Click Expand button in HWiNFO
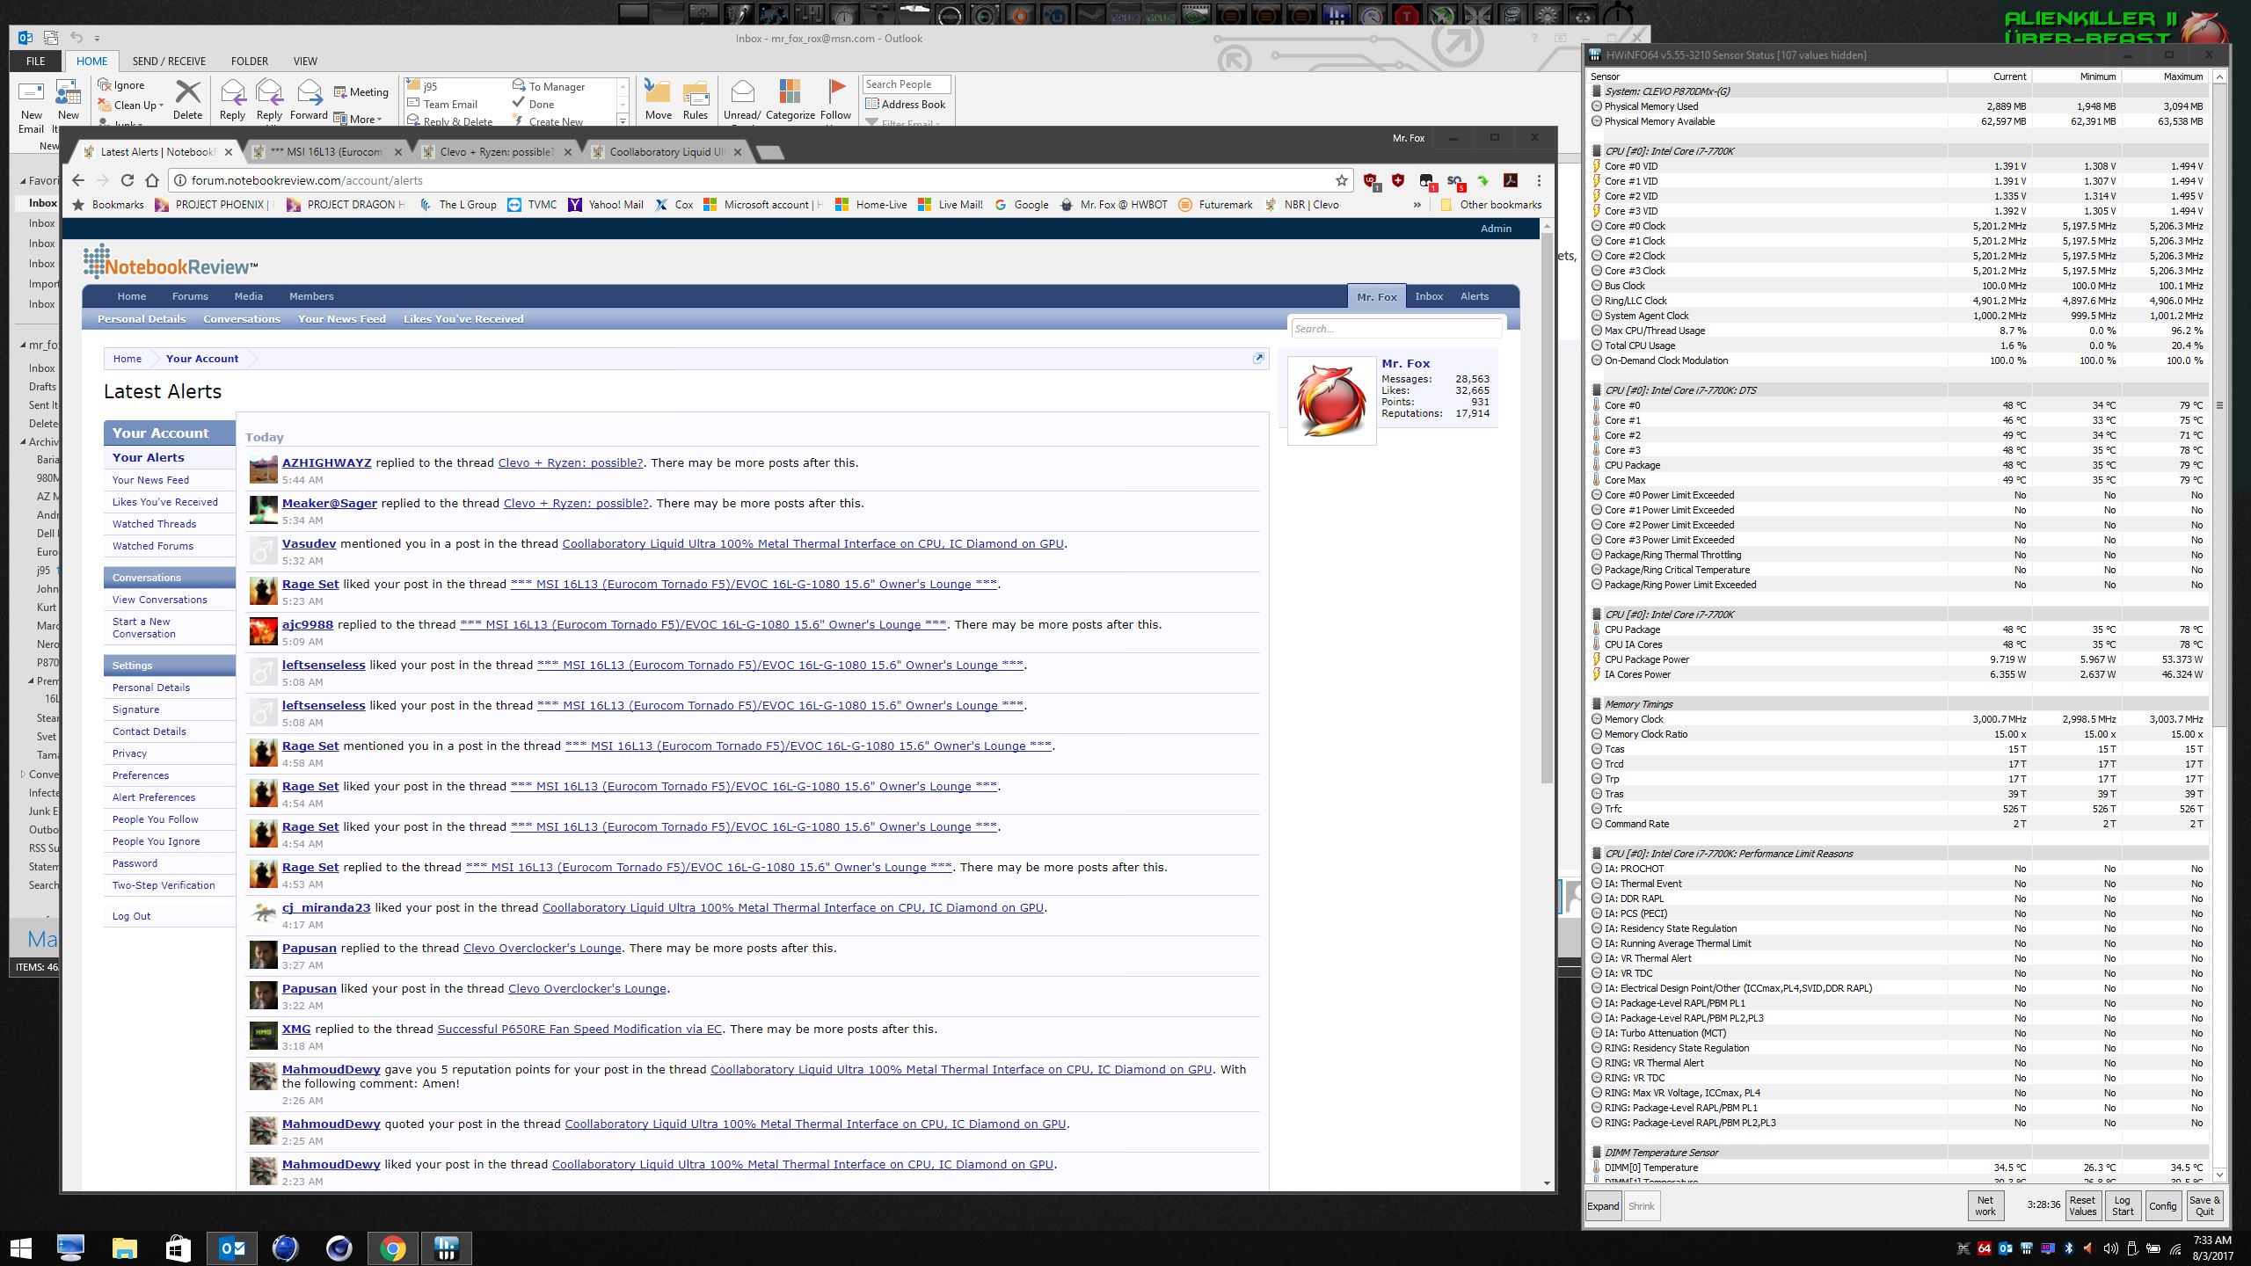 coord(1603,1206)
